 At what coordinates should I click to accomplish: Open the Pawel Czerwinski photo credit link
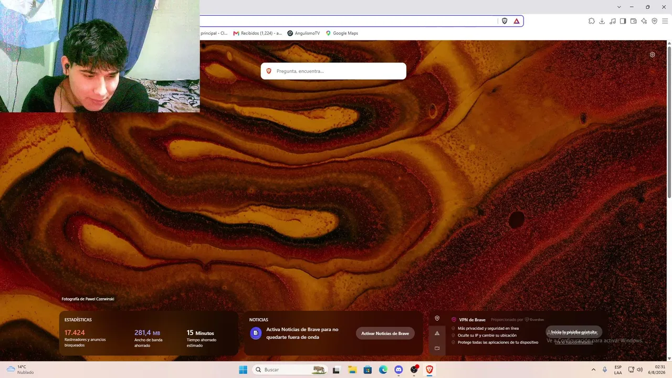pos(88,299)
